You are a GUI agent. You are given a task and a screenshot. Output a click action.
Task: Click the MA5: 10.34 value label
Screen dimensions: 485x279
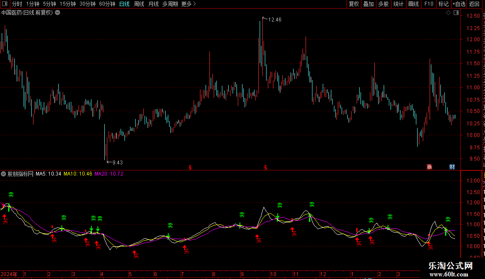48,174
